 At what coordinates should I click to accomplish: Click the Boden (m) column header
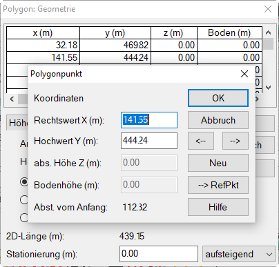click(229, 33)
